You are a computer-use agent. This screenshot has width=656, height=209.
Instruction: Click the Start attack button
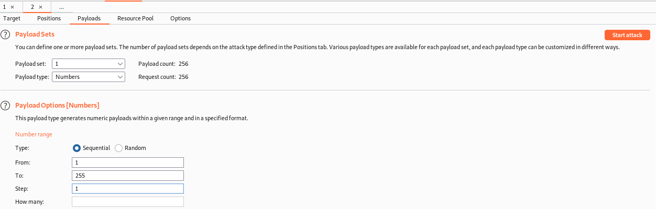pyautogui.click(x=627, y=35)
